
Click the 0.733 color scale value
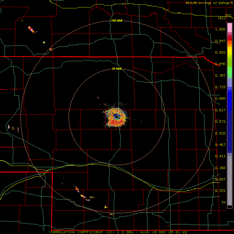coord(220,87)
